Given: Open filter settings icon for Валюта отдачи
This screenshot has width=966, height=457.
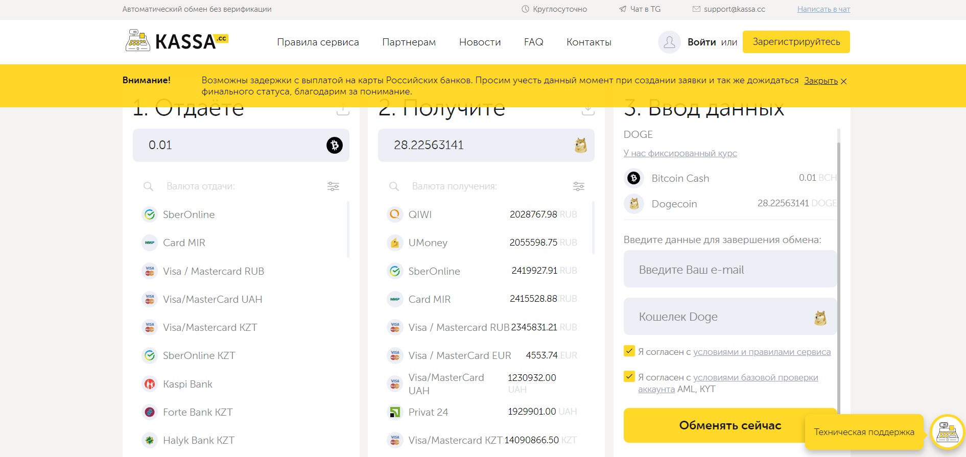Looking at the screenshot, I should point(333,186).
